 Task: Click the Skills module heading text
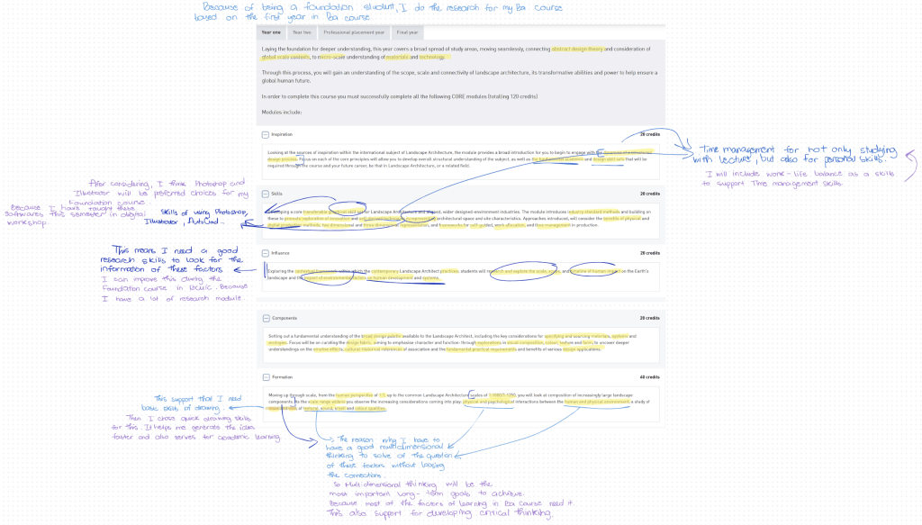[276, 194]
